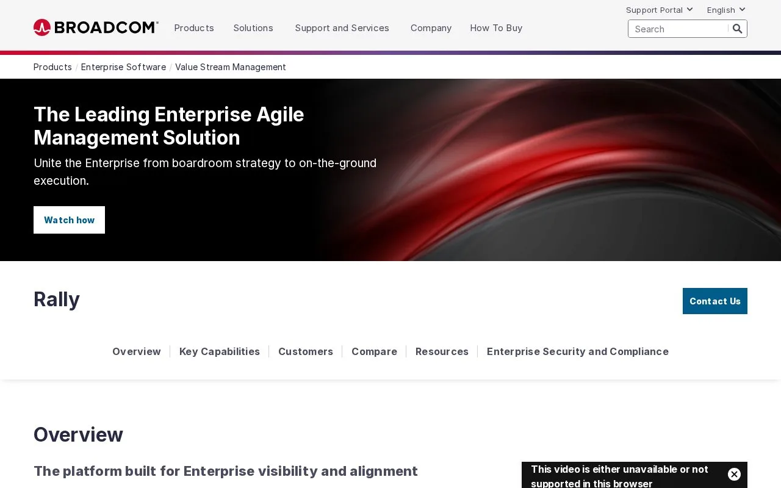
Task: Open the How To Buy menu
Action: pos(496,28)
